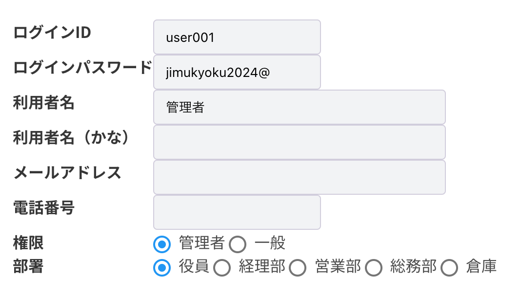The width and height of the screenshot is (521, 297).
Task: Select the 管理者 radio button under 権限
Action: pos(162,244)
